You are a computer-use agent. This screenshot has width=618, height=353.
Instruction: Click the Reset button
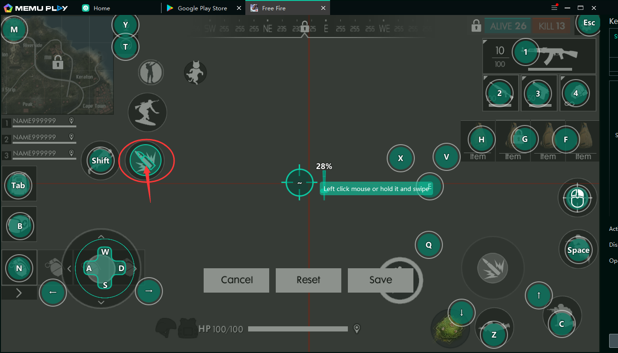[x=308, y=280]
